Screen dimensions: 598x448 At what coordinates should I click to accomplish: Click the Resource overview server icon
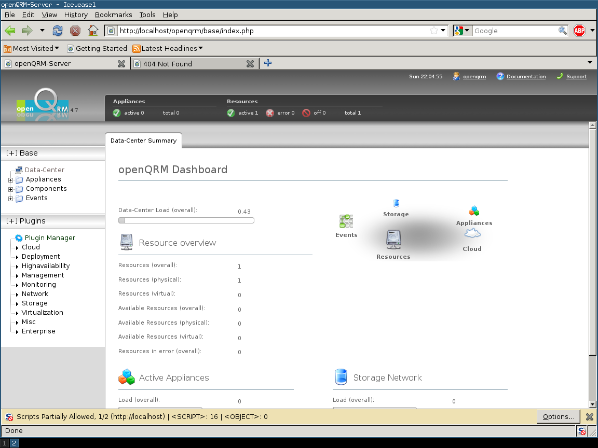click(126, 242)
